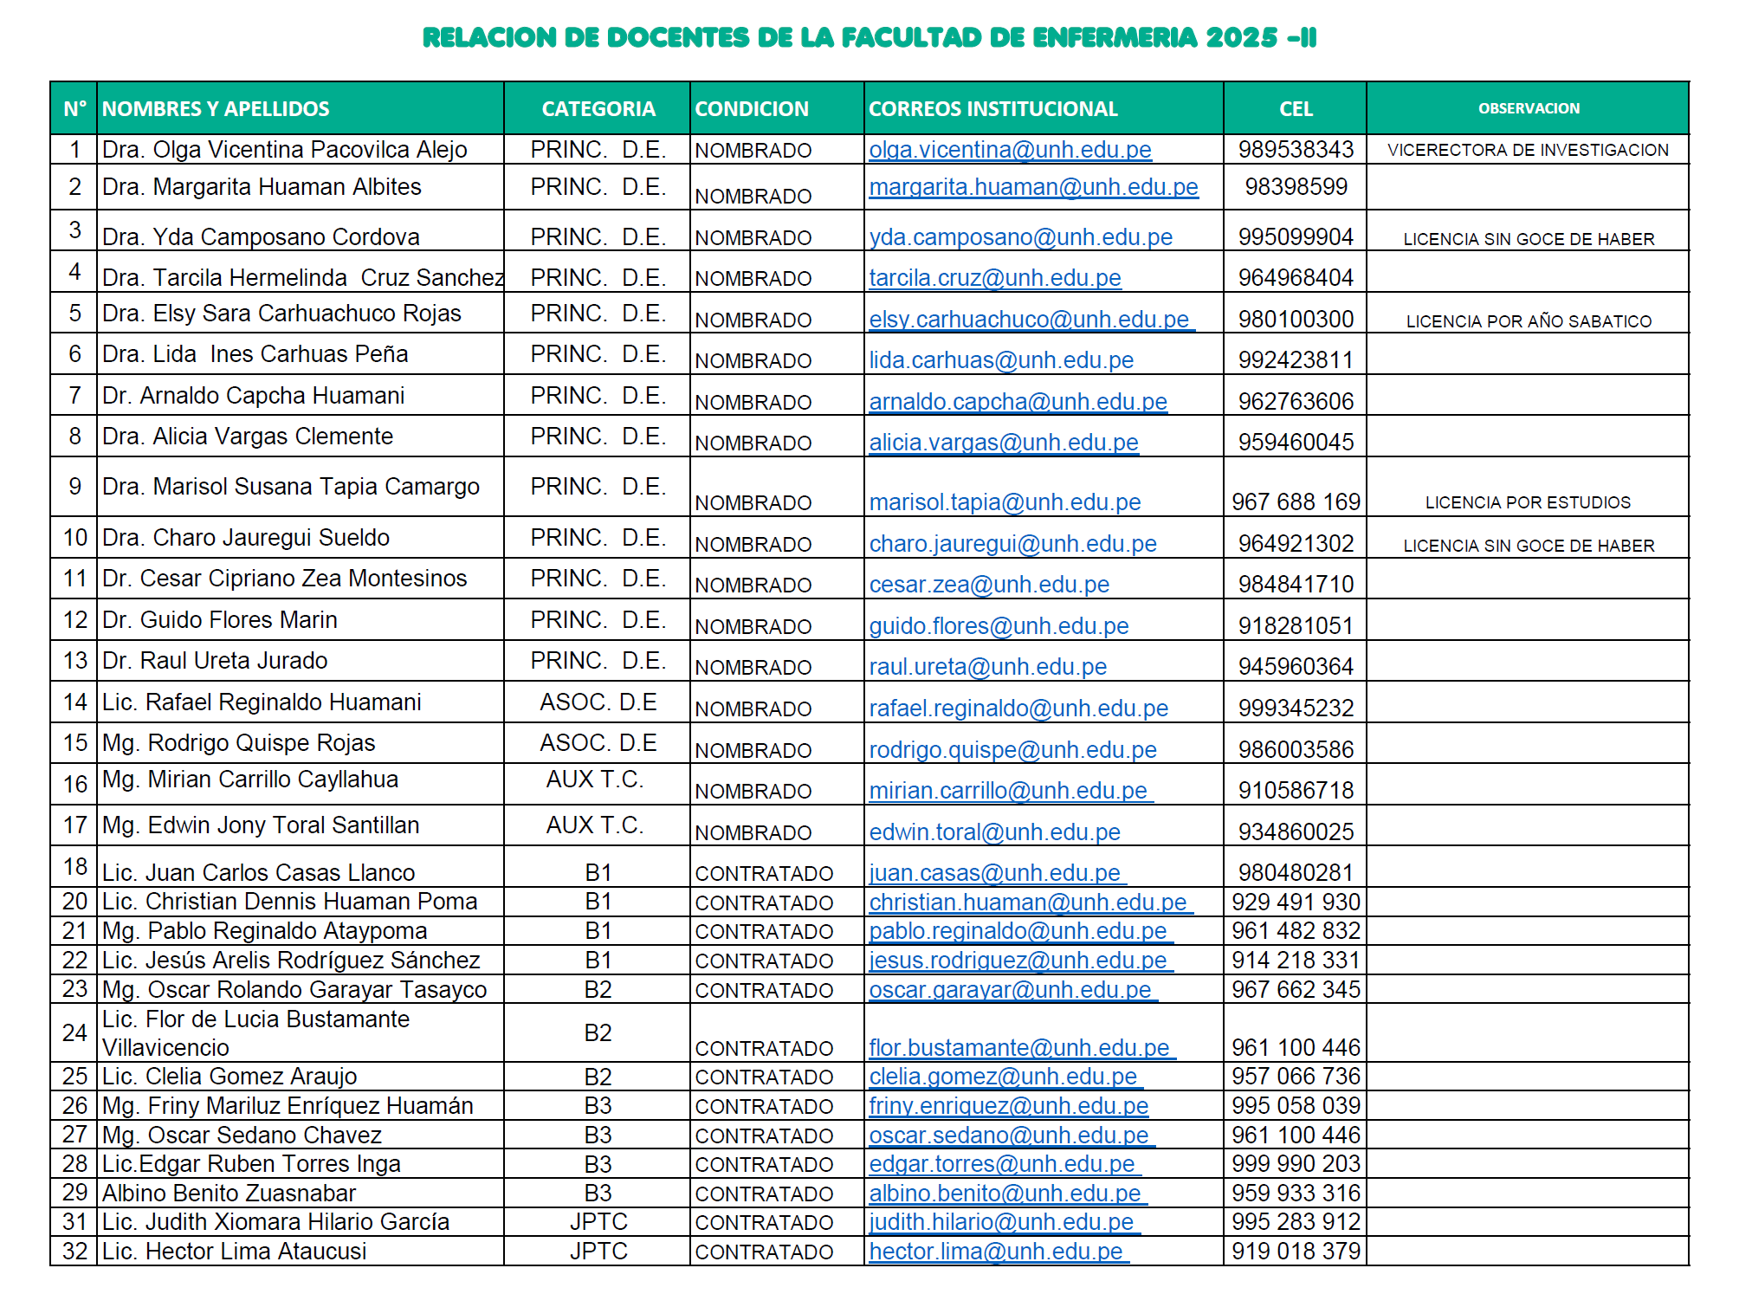The image size is (1752, 1294).
Task: Open elsy.carhuachuco@unh.edu.pe link
Action: [1029, 320]
